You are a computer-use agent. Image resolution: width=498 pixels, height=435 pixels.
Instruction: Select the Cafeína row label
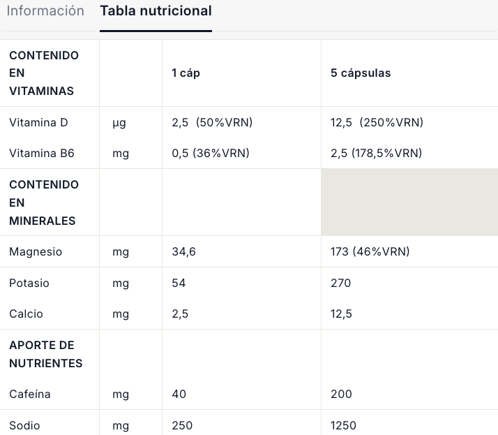tap(30, 395)
